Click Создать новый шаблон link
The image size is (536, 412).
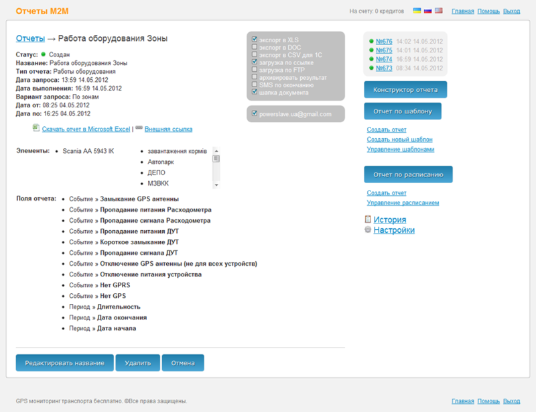pos(399,140)
